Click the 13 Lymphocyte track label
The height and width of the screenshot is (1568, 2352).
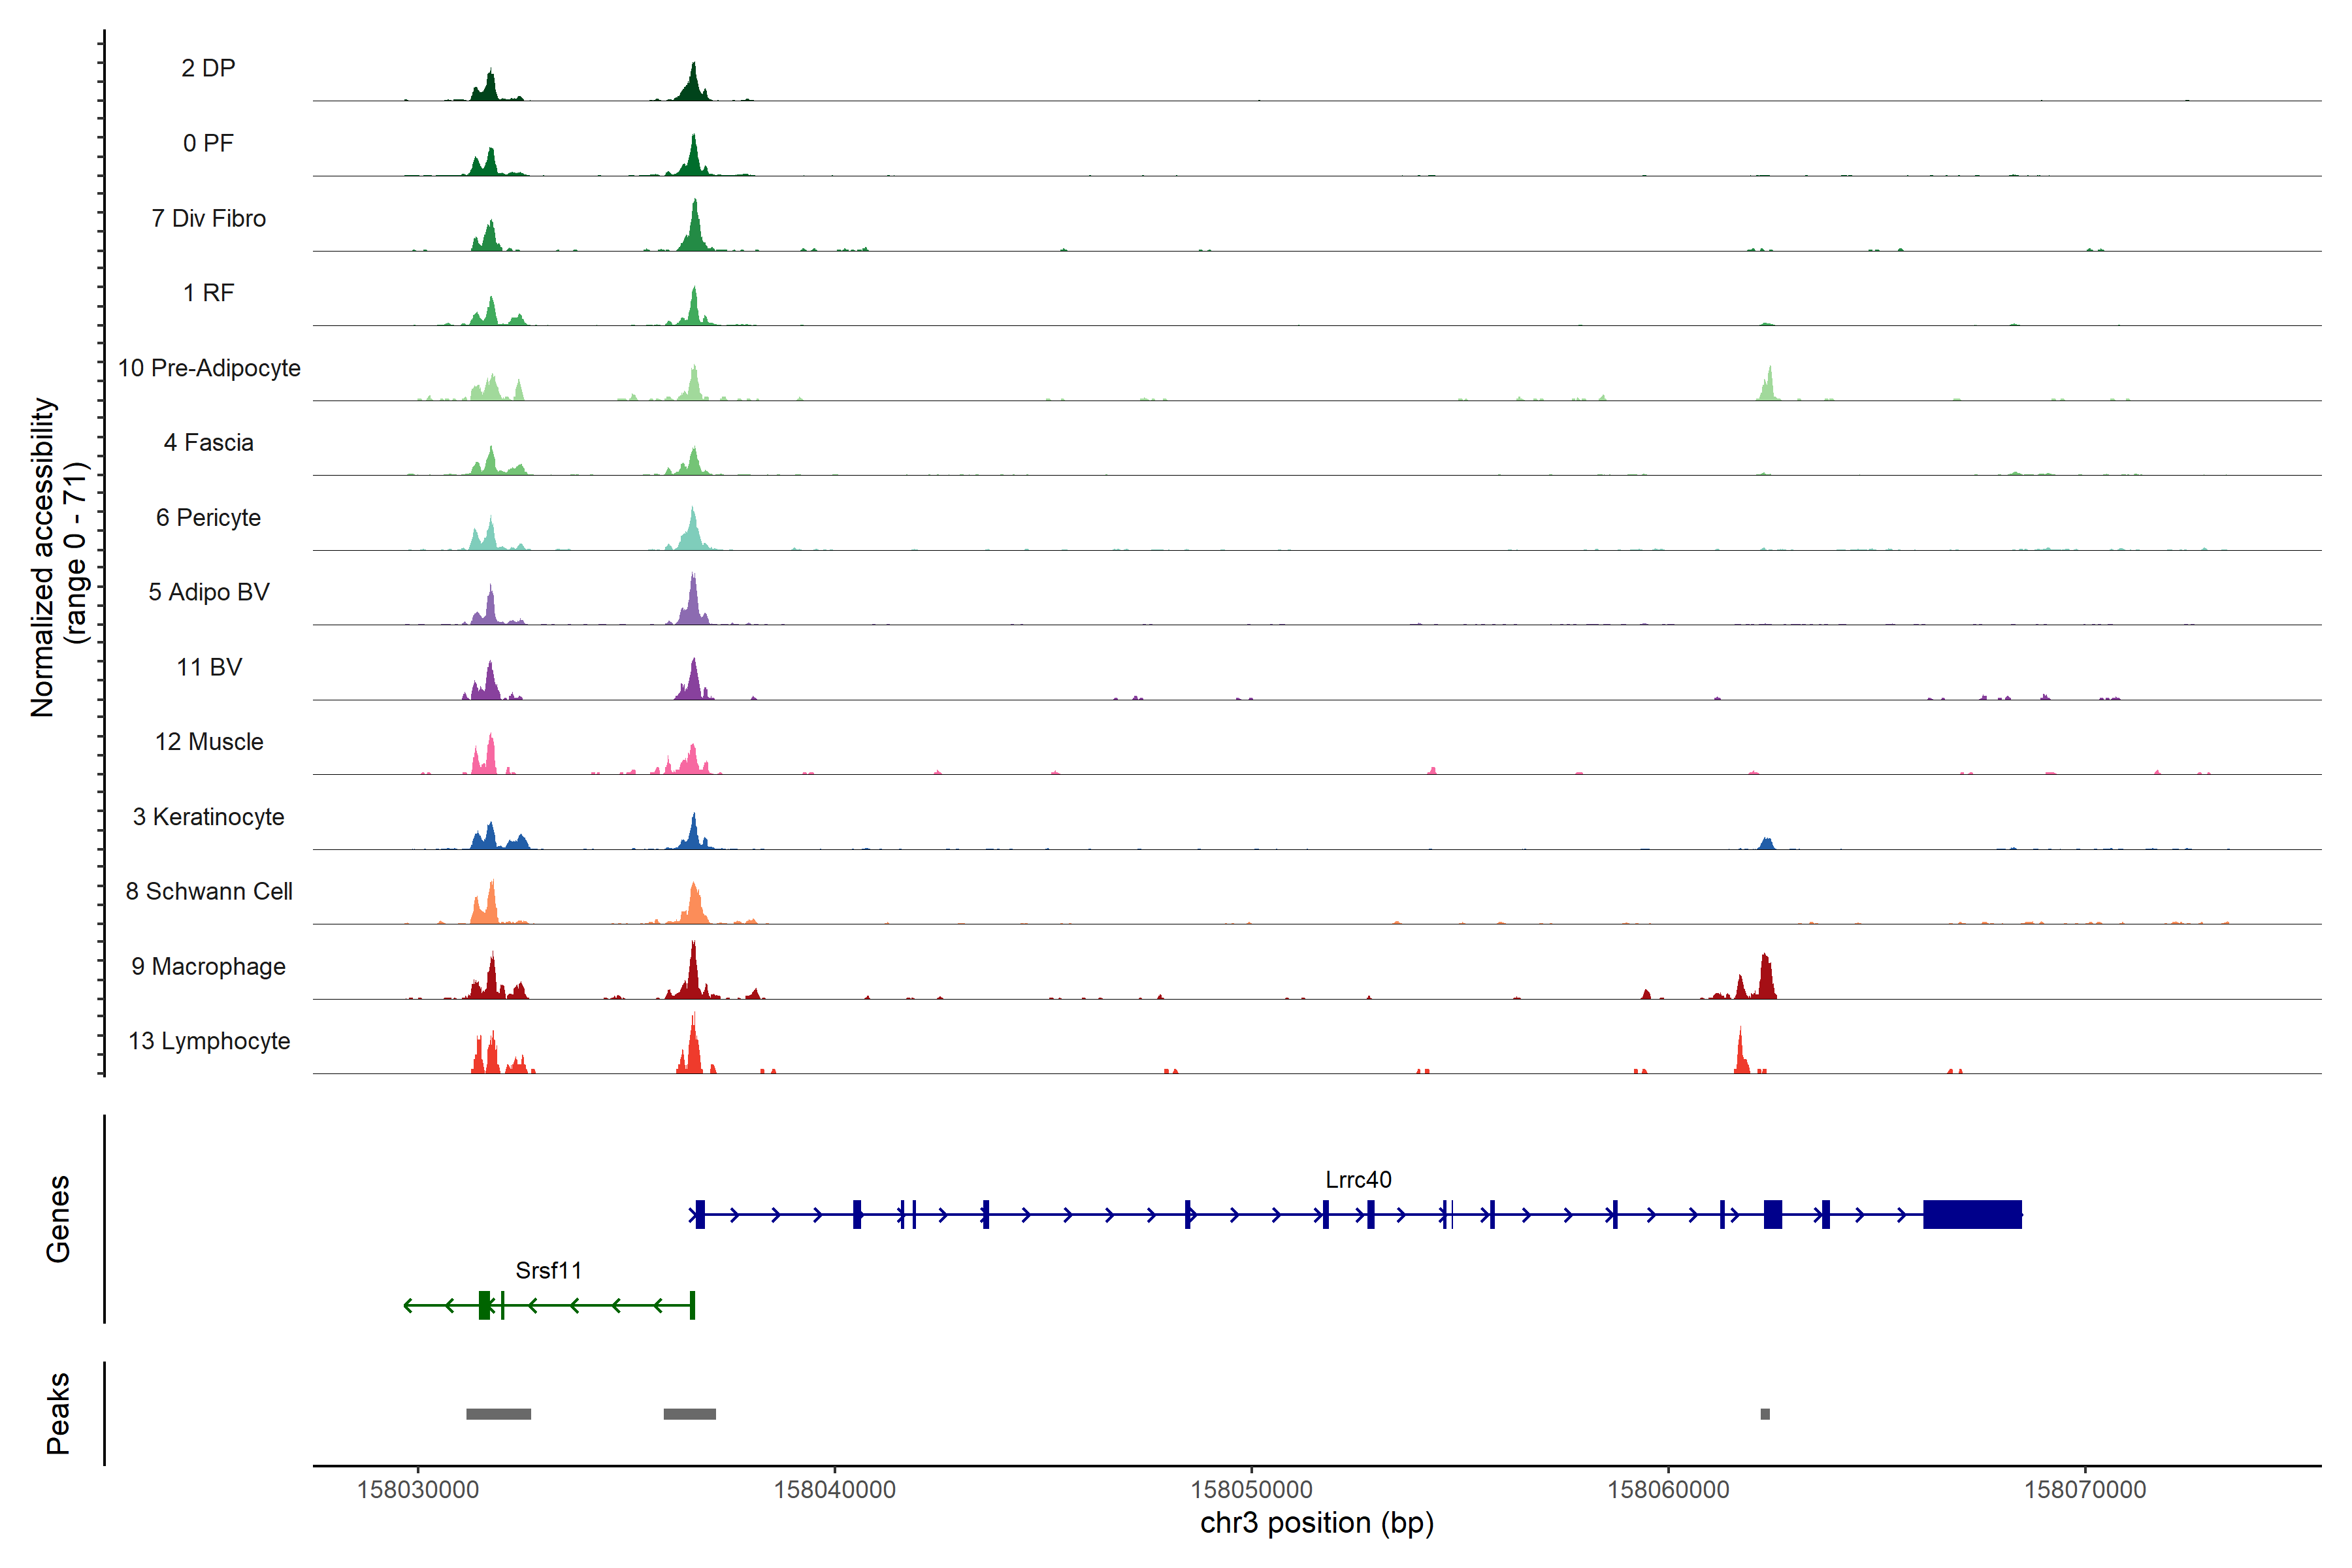click(x=209, y=1041)
